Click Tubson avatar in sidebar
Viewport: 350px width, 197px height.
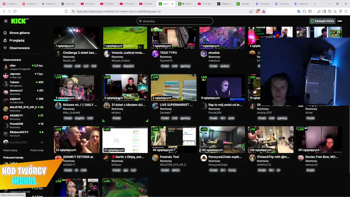point(6,84)
